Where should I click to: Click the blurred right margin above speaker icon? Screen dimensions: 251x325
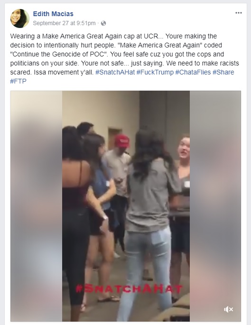tap(215, 197)
